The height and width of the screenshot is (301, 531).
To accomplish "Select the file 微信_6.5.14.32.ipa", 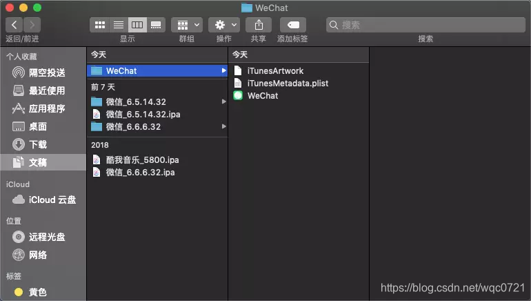I will tap(157, 114).
